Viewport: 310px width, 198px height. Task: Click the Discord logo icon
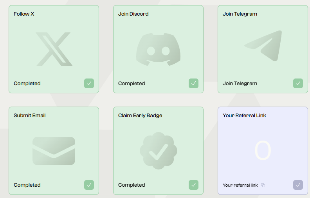point(159,49)
